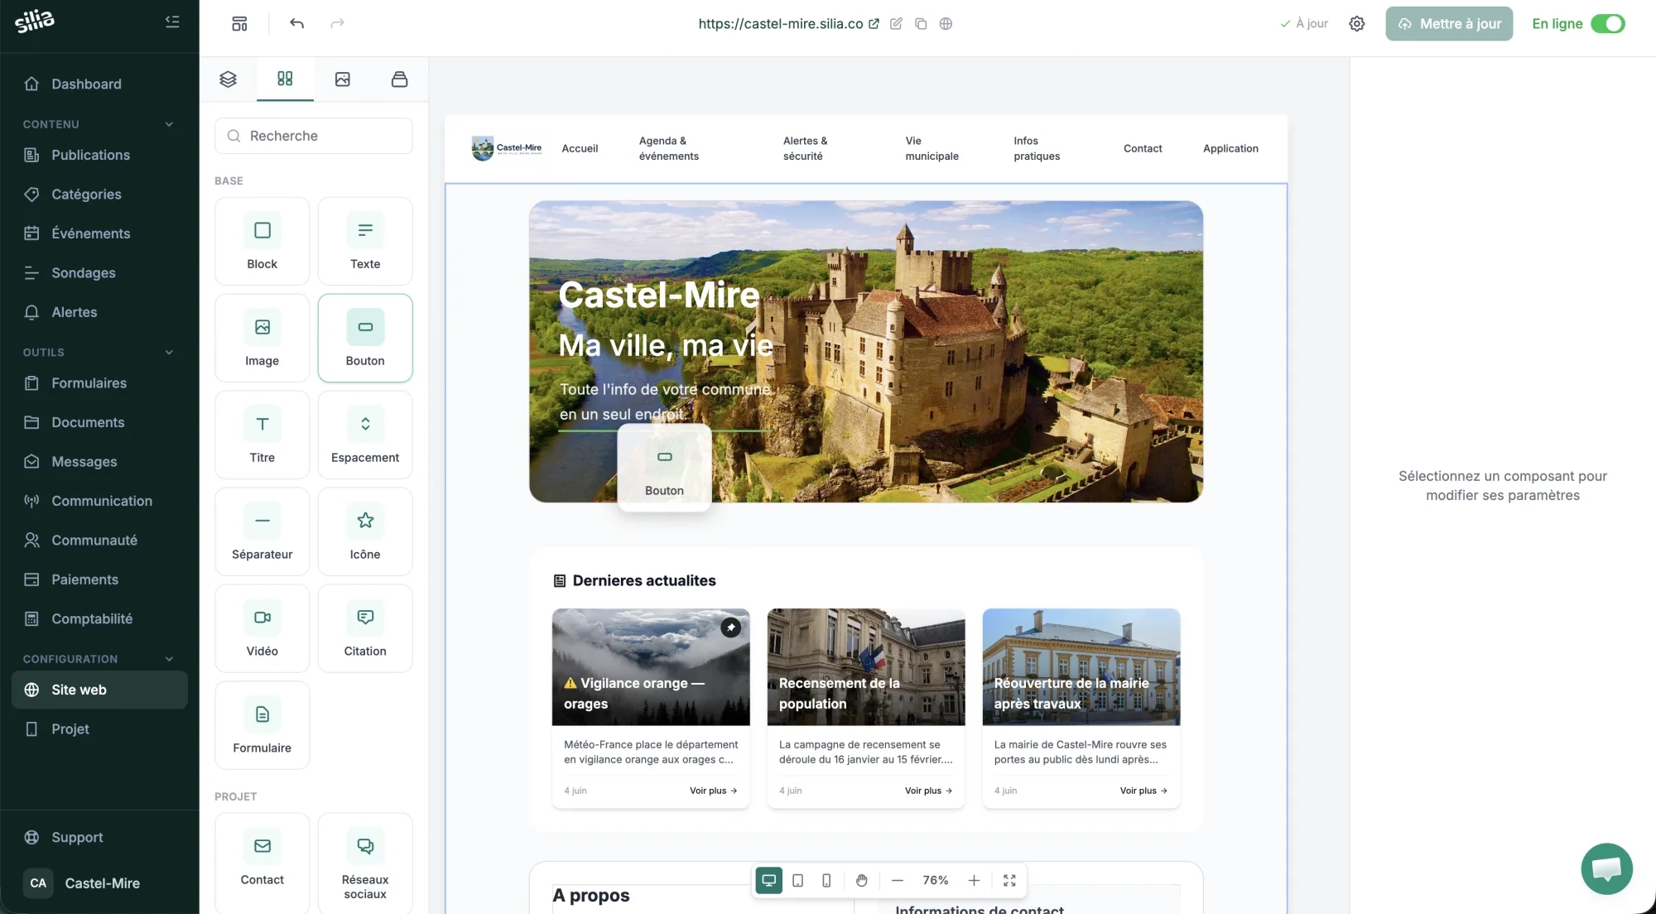The height and width of the screenshot is (914, 1656).
Task: Collapse the sidebar with the menu icon
Action: point(172,22)
